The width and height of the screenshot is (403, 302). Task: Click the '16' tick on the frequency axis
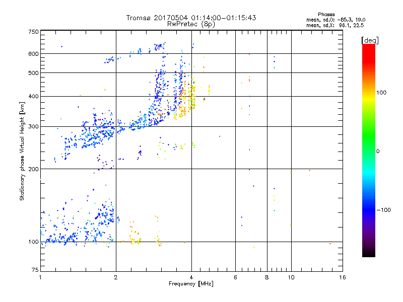coord(342,278)
